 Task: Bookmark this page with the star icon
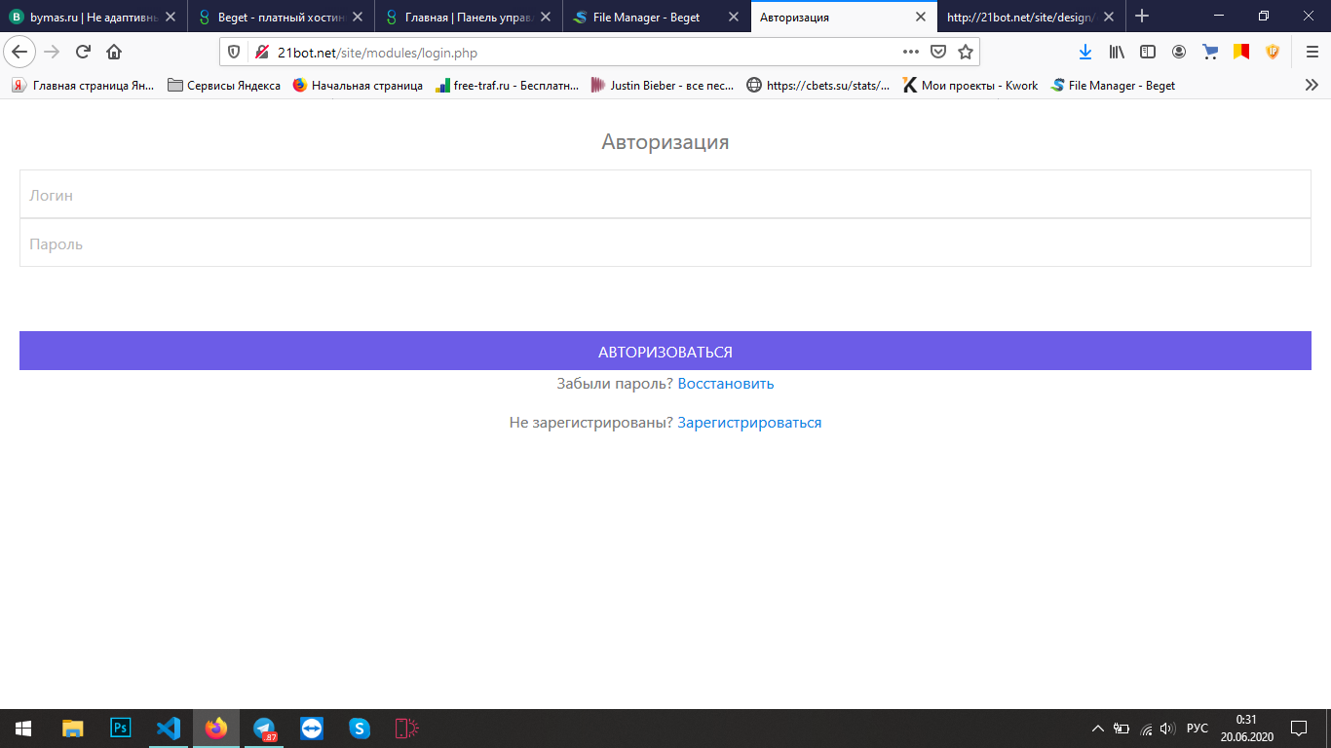965,53
